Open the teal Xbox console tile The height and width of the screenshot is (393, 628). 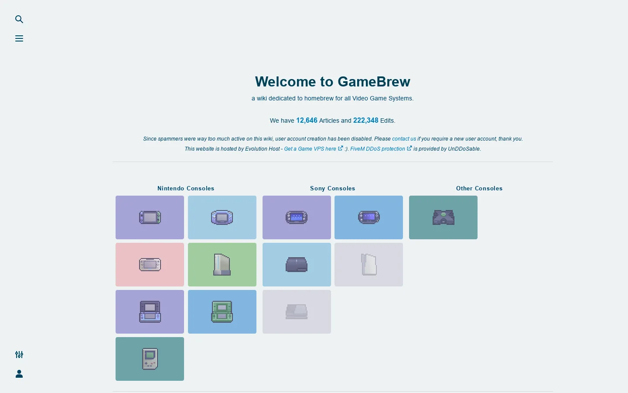tap(443, 217)
